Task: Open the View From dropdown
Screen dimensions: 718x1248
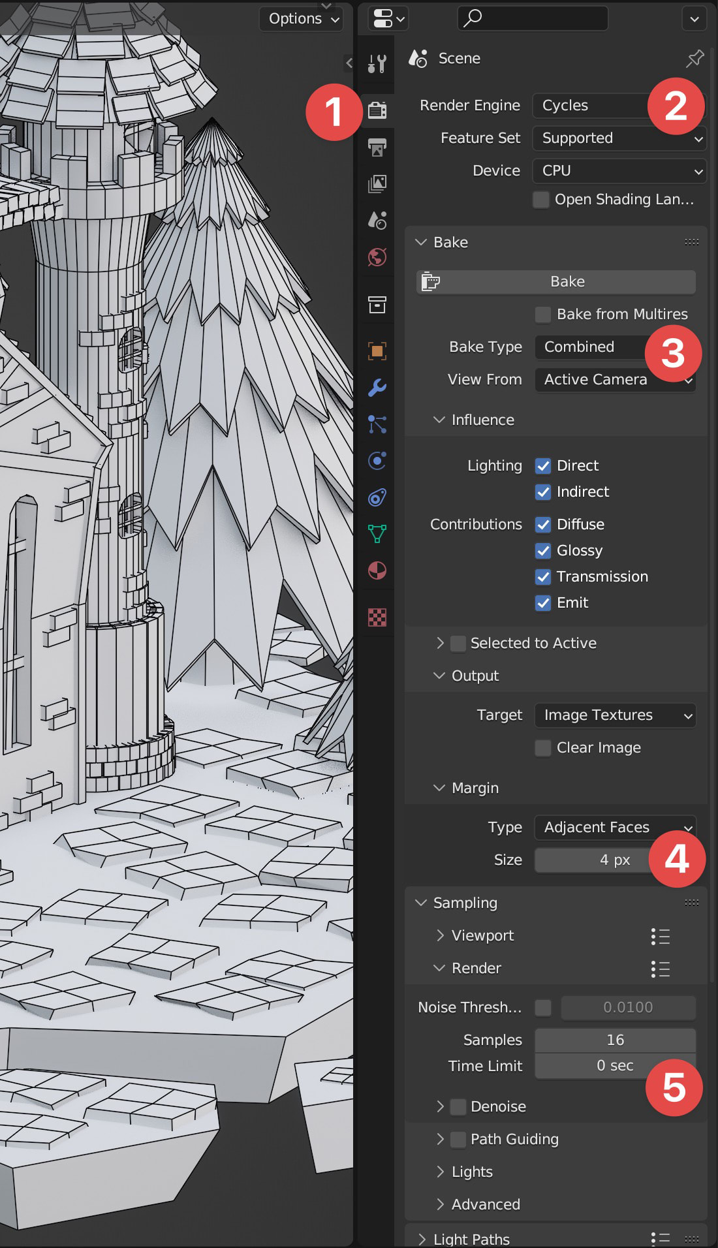Action: (x=615, y=380)
